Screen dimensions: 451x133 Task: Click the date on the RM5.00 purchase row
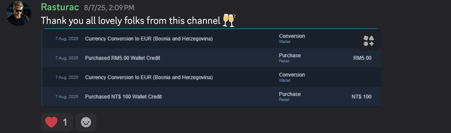tap(67, 58)
